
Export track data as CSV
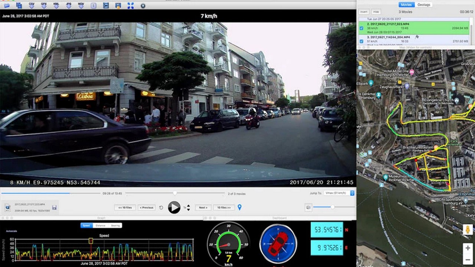(32, 5)
